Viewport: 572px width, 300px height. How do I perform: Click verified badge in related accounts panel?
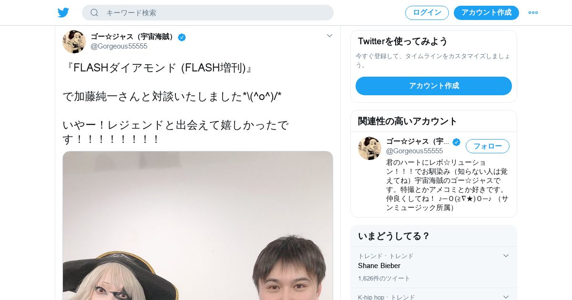(x=456, y=142)
